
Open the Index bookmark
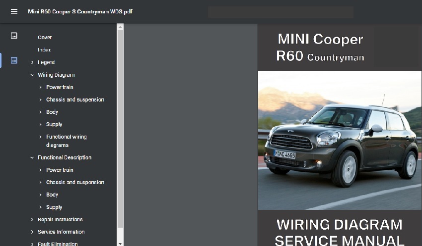[44, 49]
